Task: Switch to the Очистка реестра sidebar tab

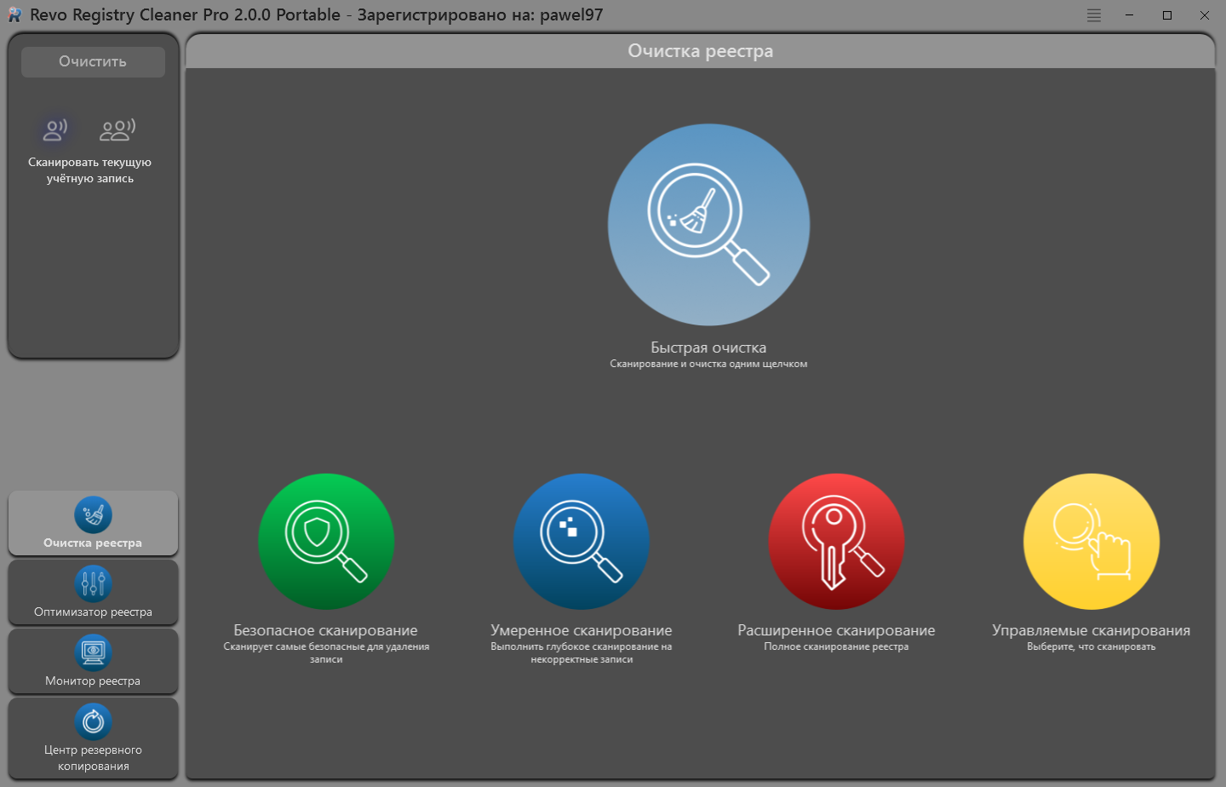Action: coord(93,524)
